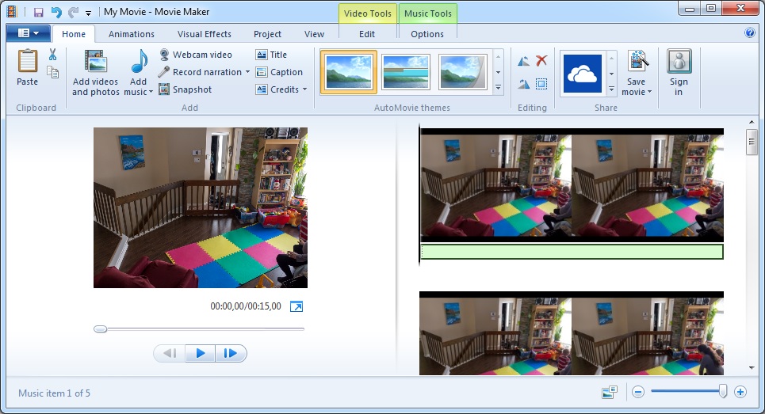Switch to the Visual Effects tab
765x414 pixels.
(205, 34)
